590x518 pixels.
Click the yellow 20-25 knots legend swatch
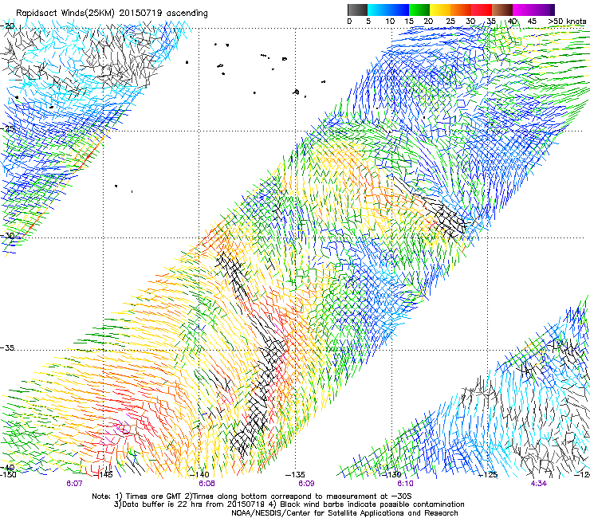click(x=440, y=10)
